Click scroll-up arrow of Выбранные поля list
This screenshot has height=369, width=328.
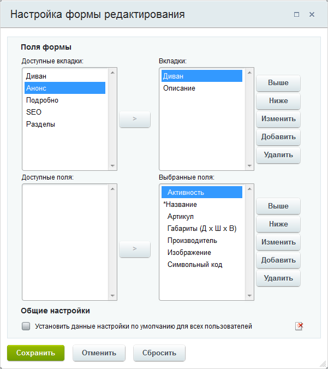(x=249, y=189)
